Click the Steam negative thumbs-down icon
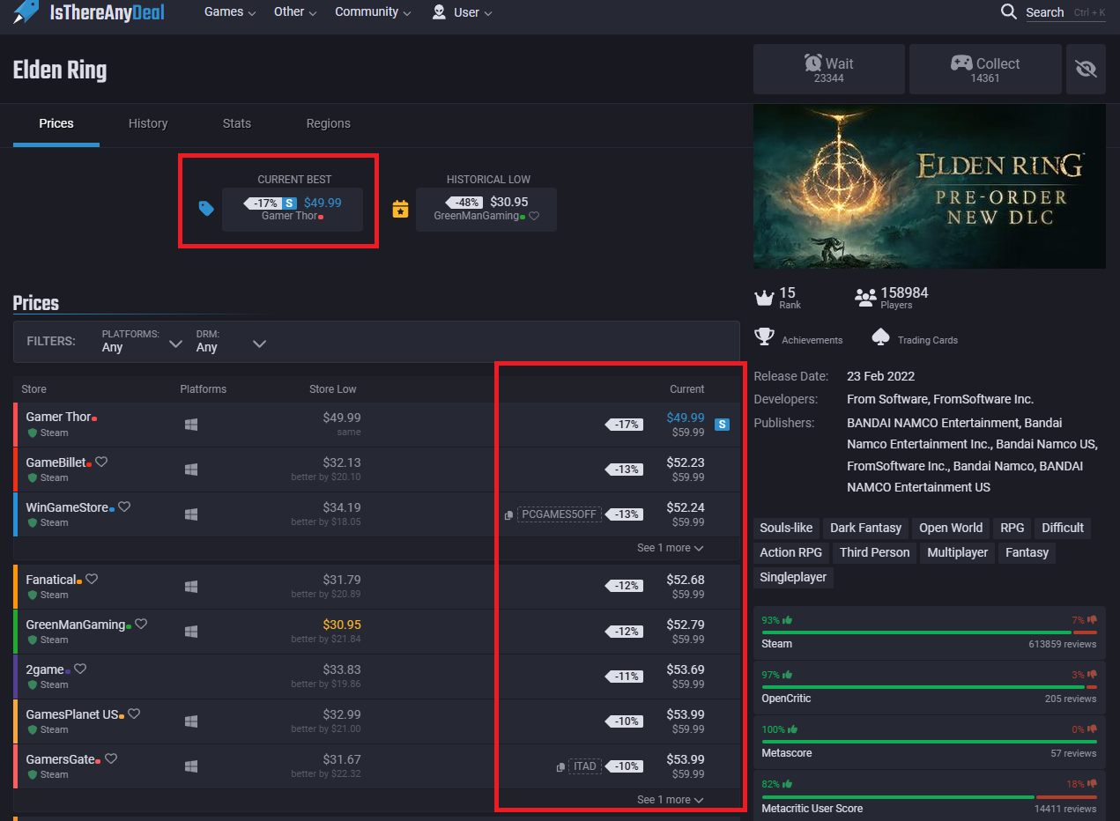This screenshot has width=1120, height=821. pos(1092,620)
